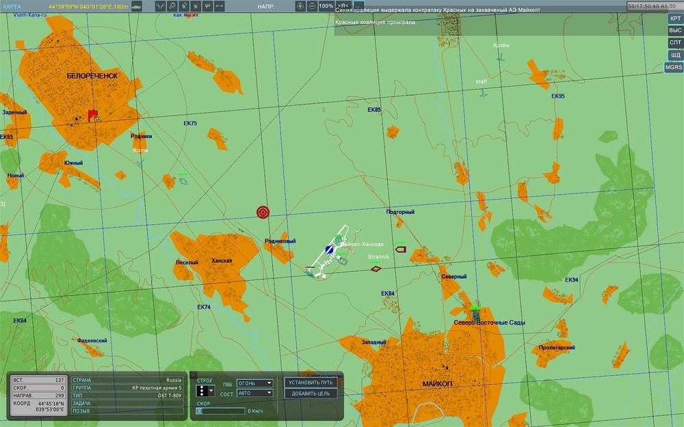The width and height of the screenshot is (684, 427).
Task: Select the staff aircraft marker
Action: (x=482, y=93)
